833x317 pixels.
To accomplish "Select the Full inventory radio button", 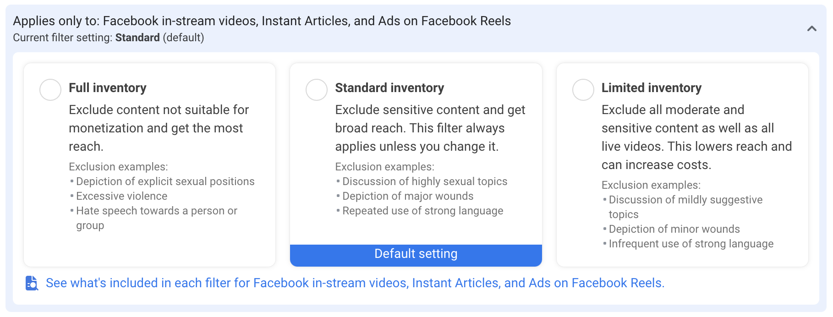I will point(50,90).
